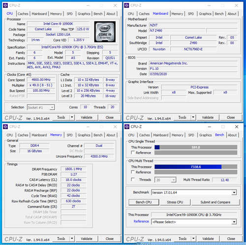
Task: Open Graphics tab in the Mainboard window
Action: click(205, 14)
